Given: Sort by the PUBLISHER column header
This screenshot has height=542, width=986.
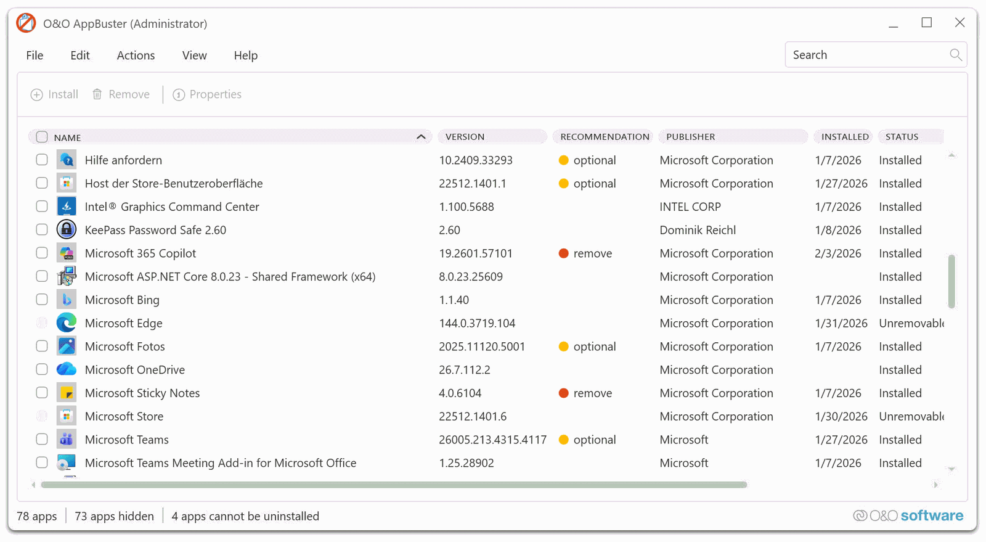Looking at the screenshot, I should [x=690, y=137].
